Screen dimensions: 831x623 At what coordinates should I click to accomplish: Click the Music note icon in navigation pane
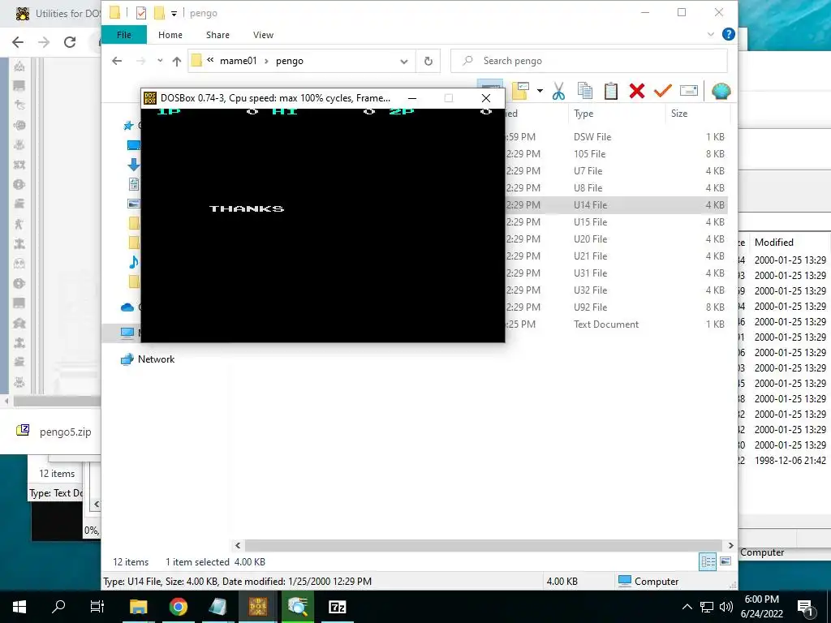(x=134, y=262)
